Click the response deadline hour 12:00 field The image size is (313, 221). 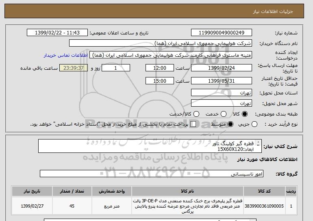tap(160, 68)
